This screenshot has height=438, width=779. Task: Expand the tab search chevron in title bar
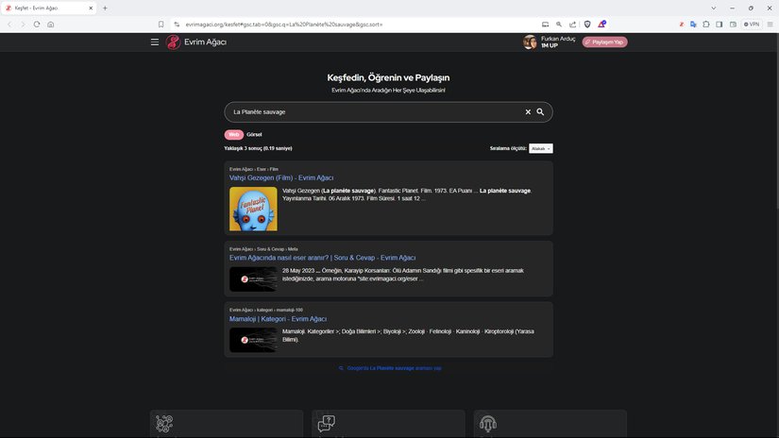[x=712, y=8]
